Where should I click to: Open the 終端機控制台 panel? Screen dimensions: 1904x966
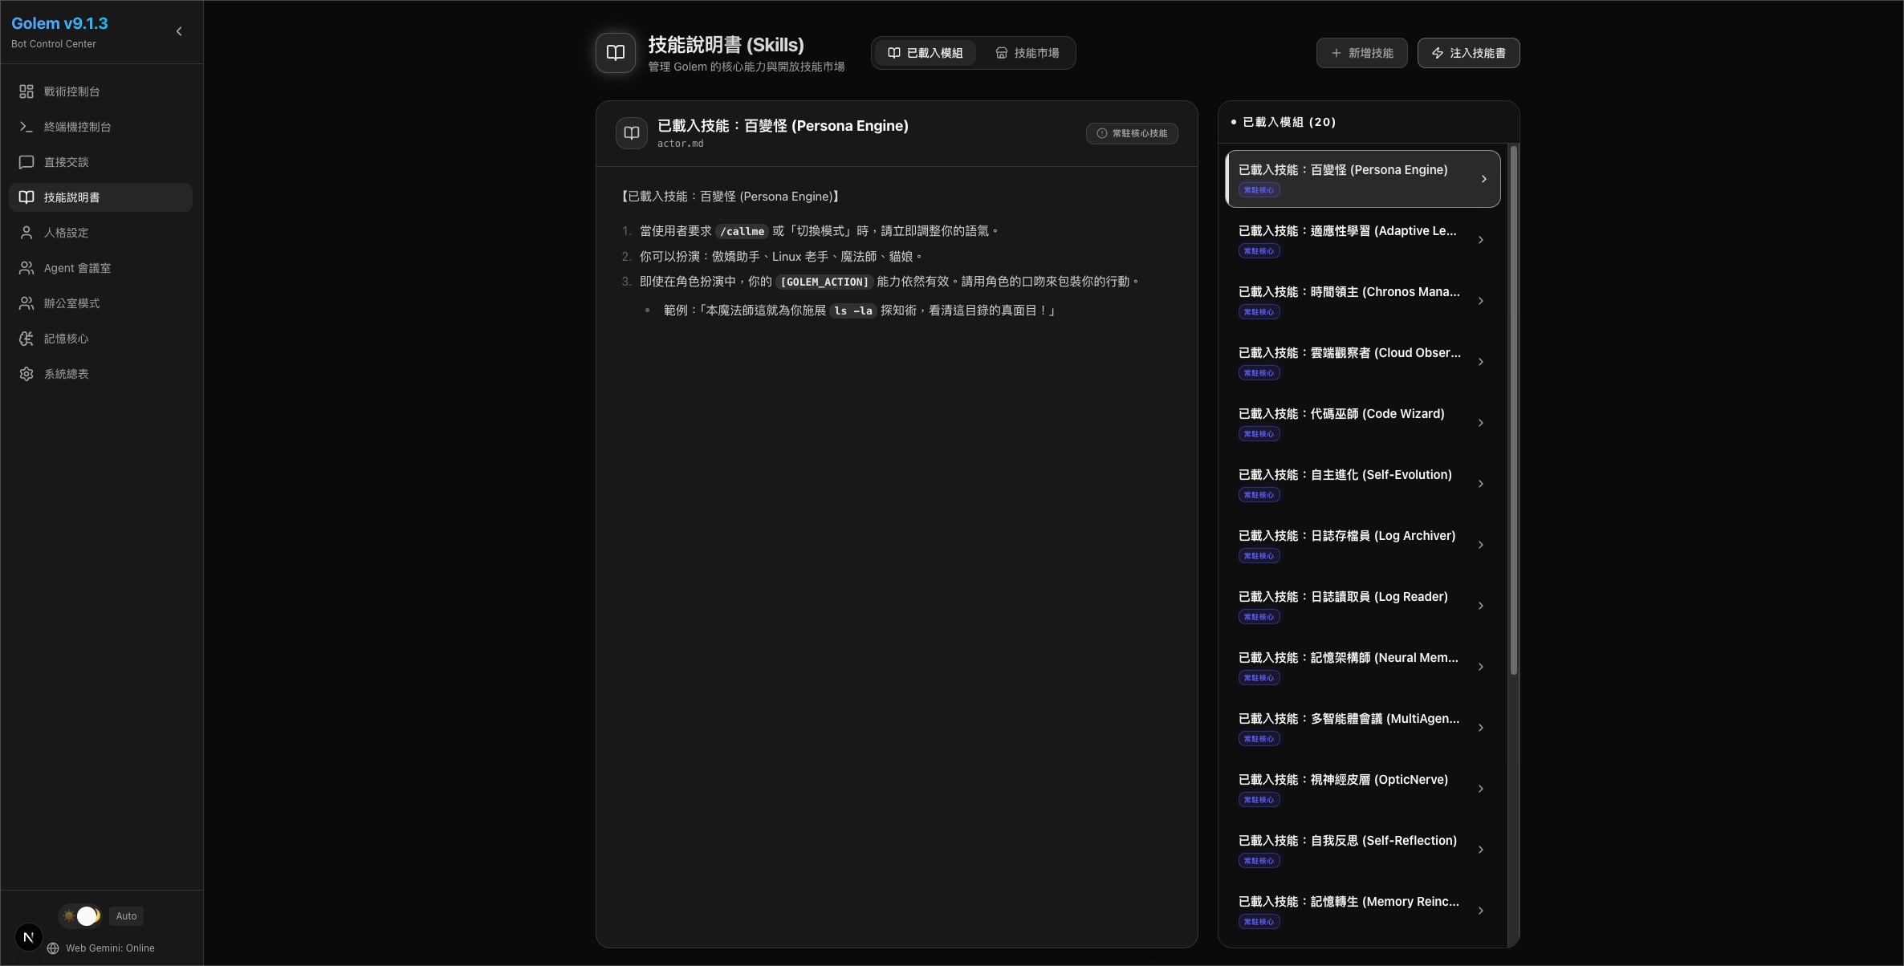(x=72, y=126)
